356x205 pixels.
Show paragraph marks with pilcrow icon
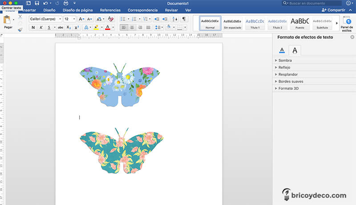point(184,19)
